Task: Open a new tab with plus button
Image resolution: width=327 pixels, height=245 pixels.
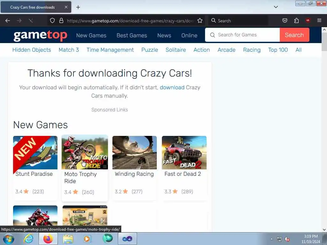Action: point(78,7)
